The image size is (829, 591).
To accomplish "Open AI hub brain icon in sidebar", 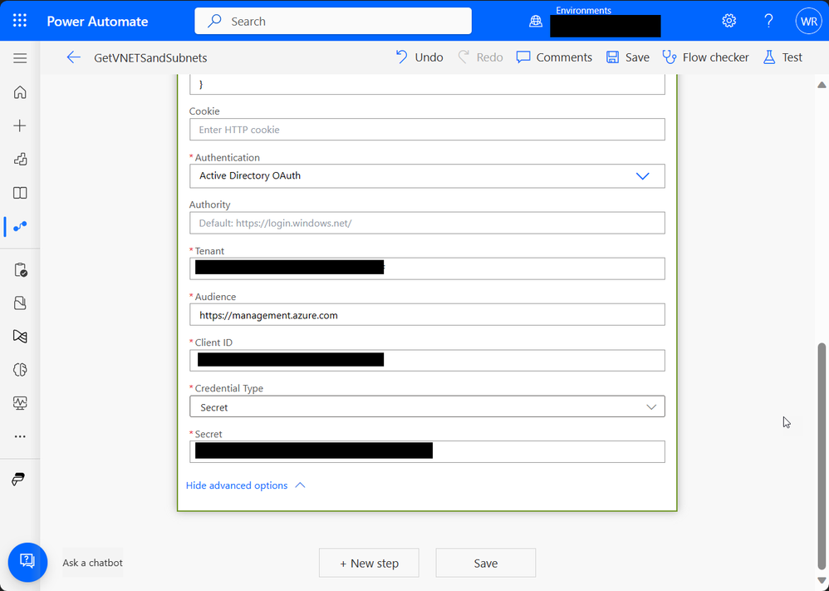I will (x=20, y=370).
